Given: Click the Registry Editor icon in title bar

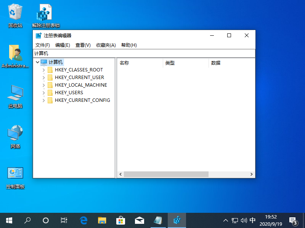Looking at the screenshot, I should (x=38, y=35).
